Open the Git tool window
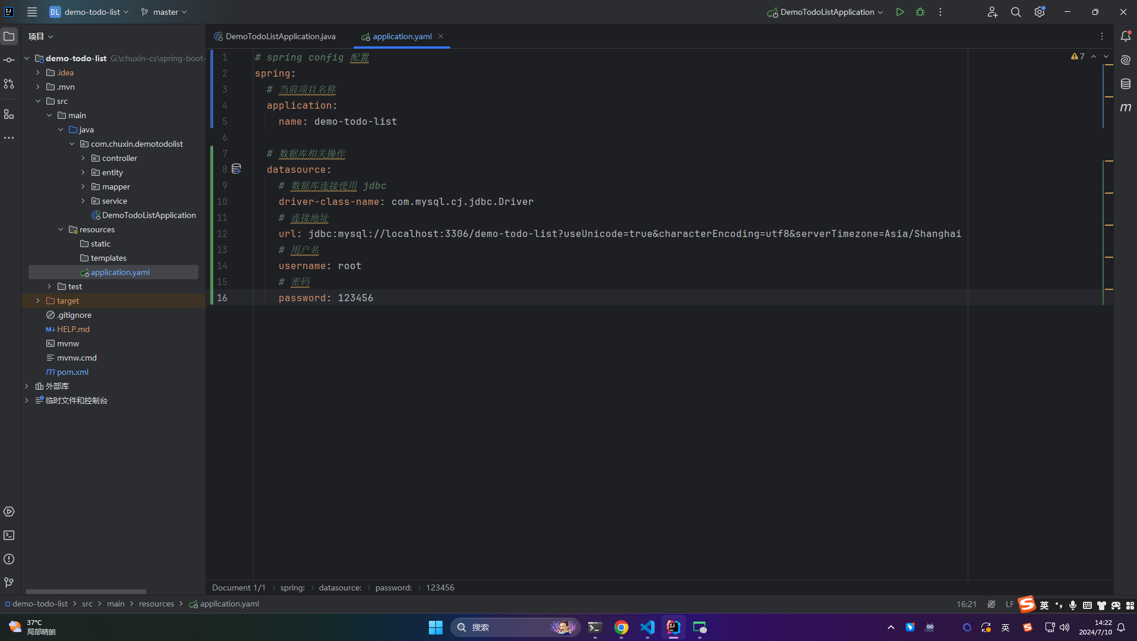1137x641 pixels. [x=9, y=583]
